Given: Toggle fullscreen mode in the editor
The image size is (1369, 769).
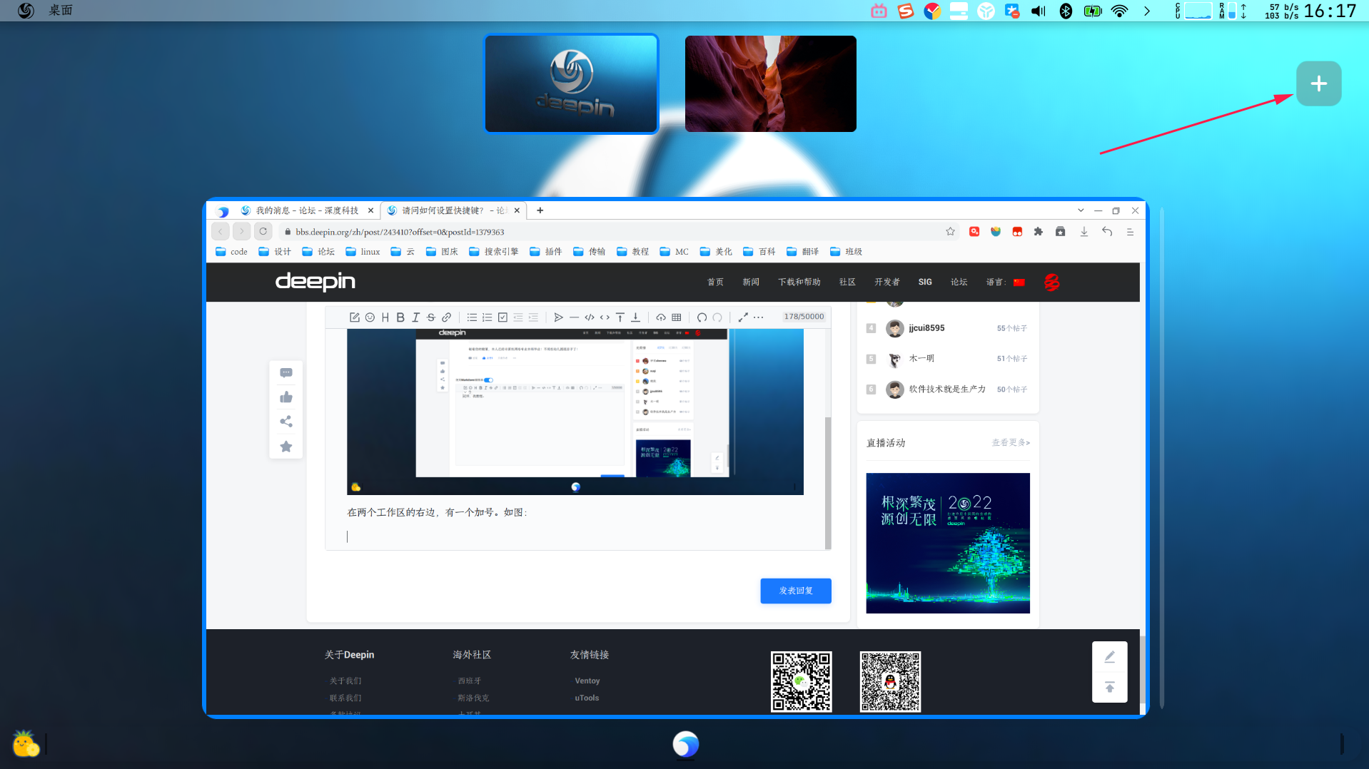Looking at the screenshot, I should pos(743,317).
